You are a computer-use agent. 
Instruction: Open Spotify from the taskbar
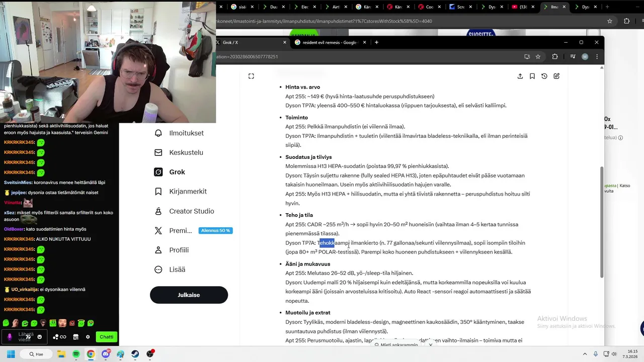tap(76, 354)
